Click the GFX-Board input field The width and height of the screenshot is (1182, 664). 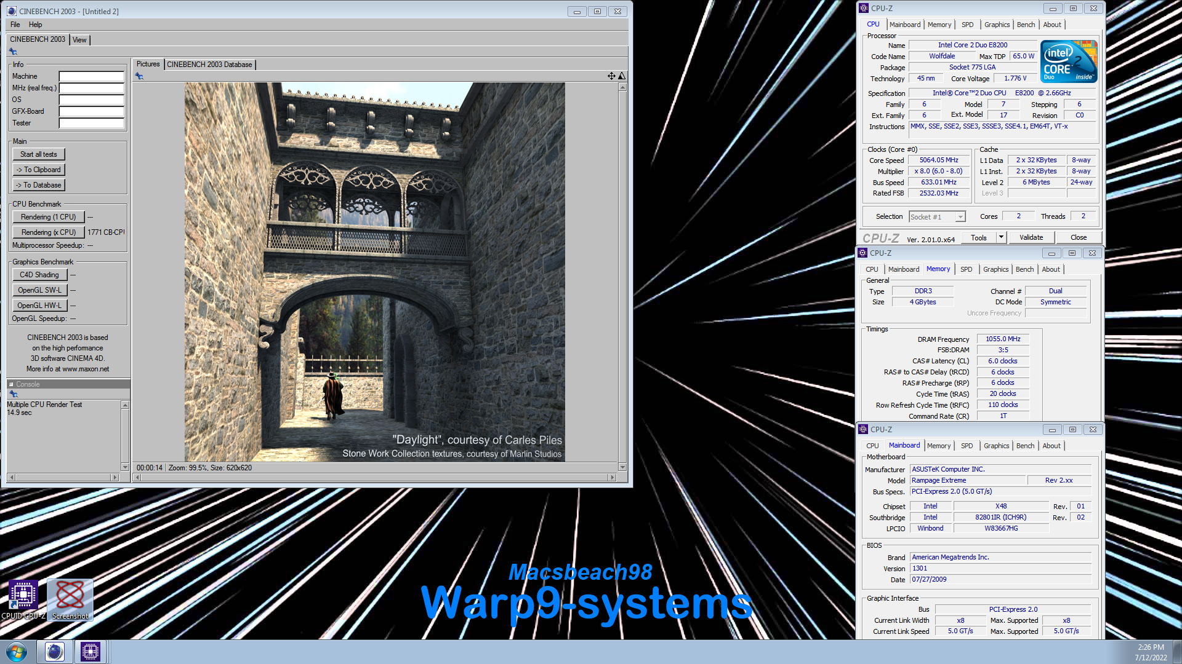tap(91, 111)
